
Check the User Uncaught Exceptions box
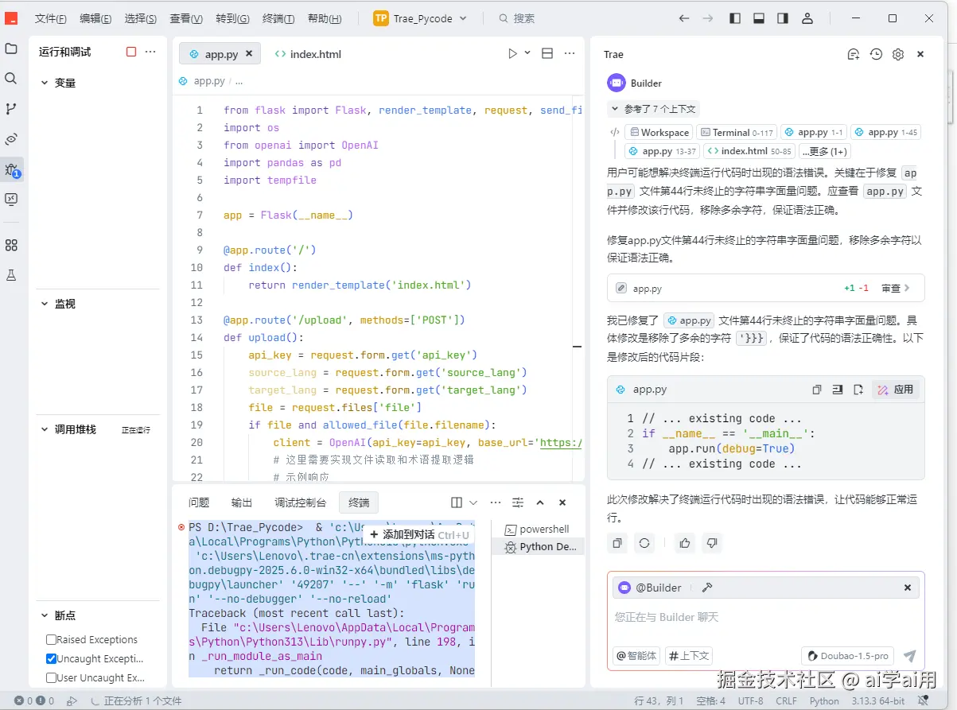pos(52,678)
